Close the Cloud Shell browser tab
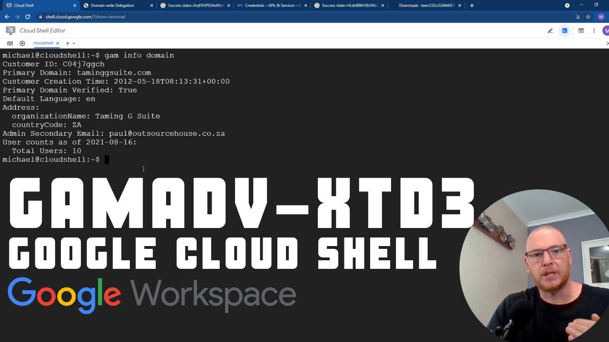The height and width of the screenshot is (342, 609). 75,6
